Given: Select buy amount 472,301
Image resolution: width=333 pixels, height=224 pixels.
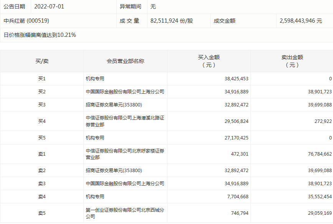Looking at the screenshot, I should coord(240,154).
